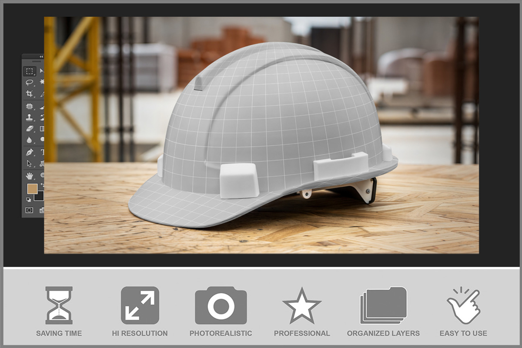Image resolution: width=522 pixels, height=348 pixels.
Task: Select the Blur tool droplet icon
Action: click(30, 140)
